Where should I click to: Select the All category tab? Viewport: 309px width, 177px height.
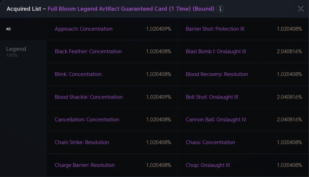tap(8, 29)
